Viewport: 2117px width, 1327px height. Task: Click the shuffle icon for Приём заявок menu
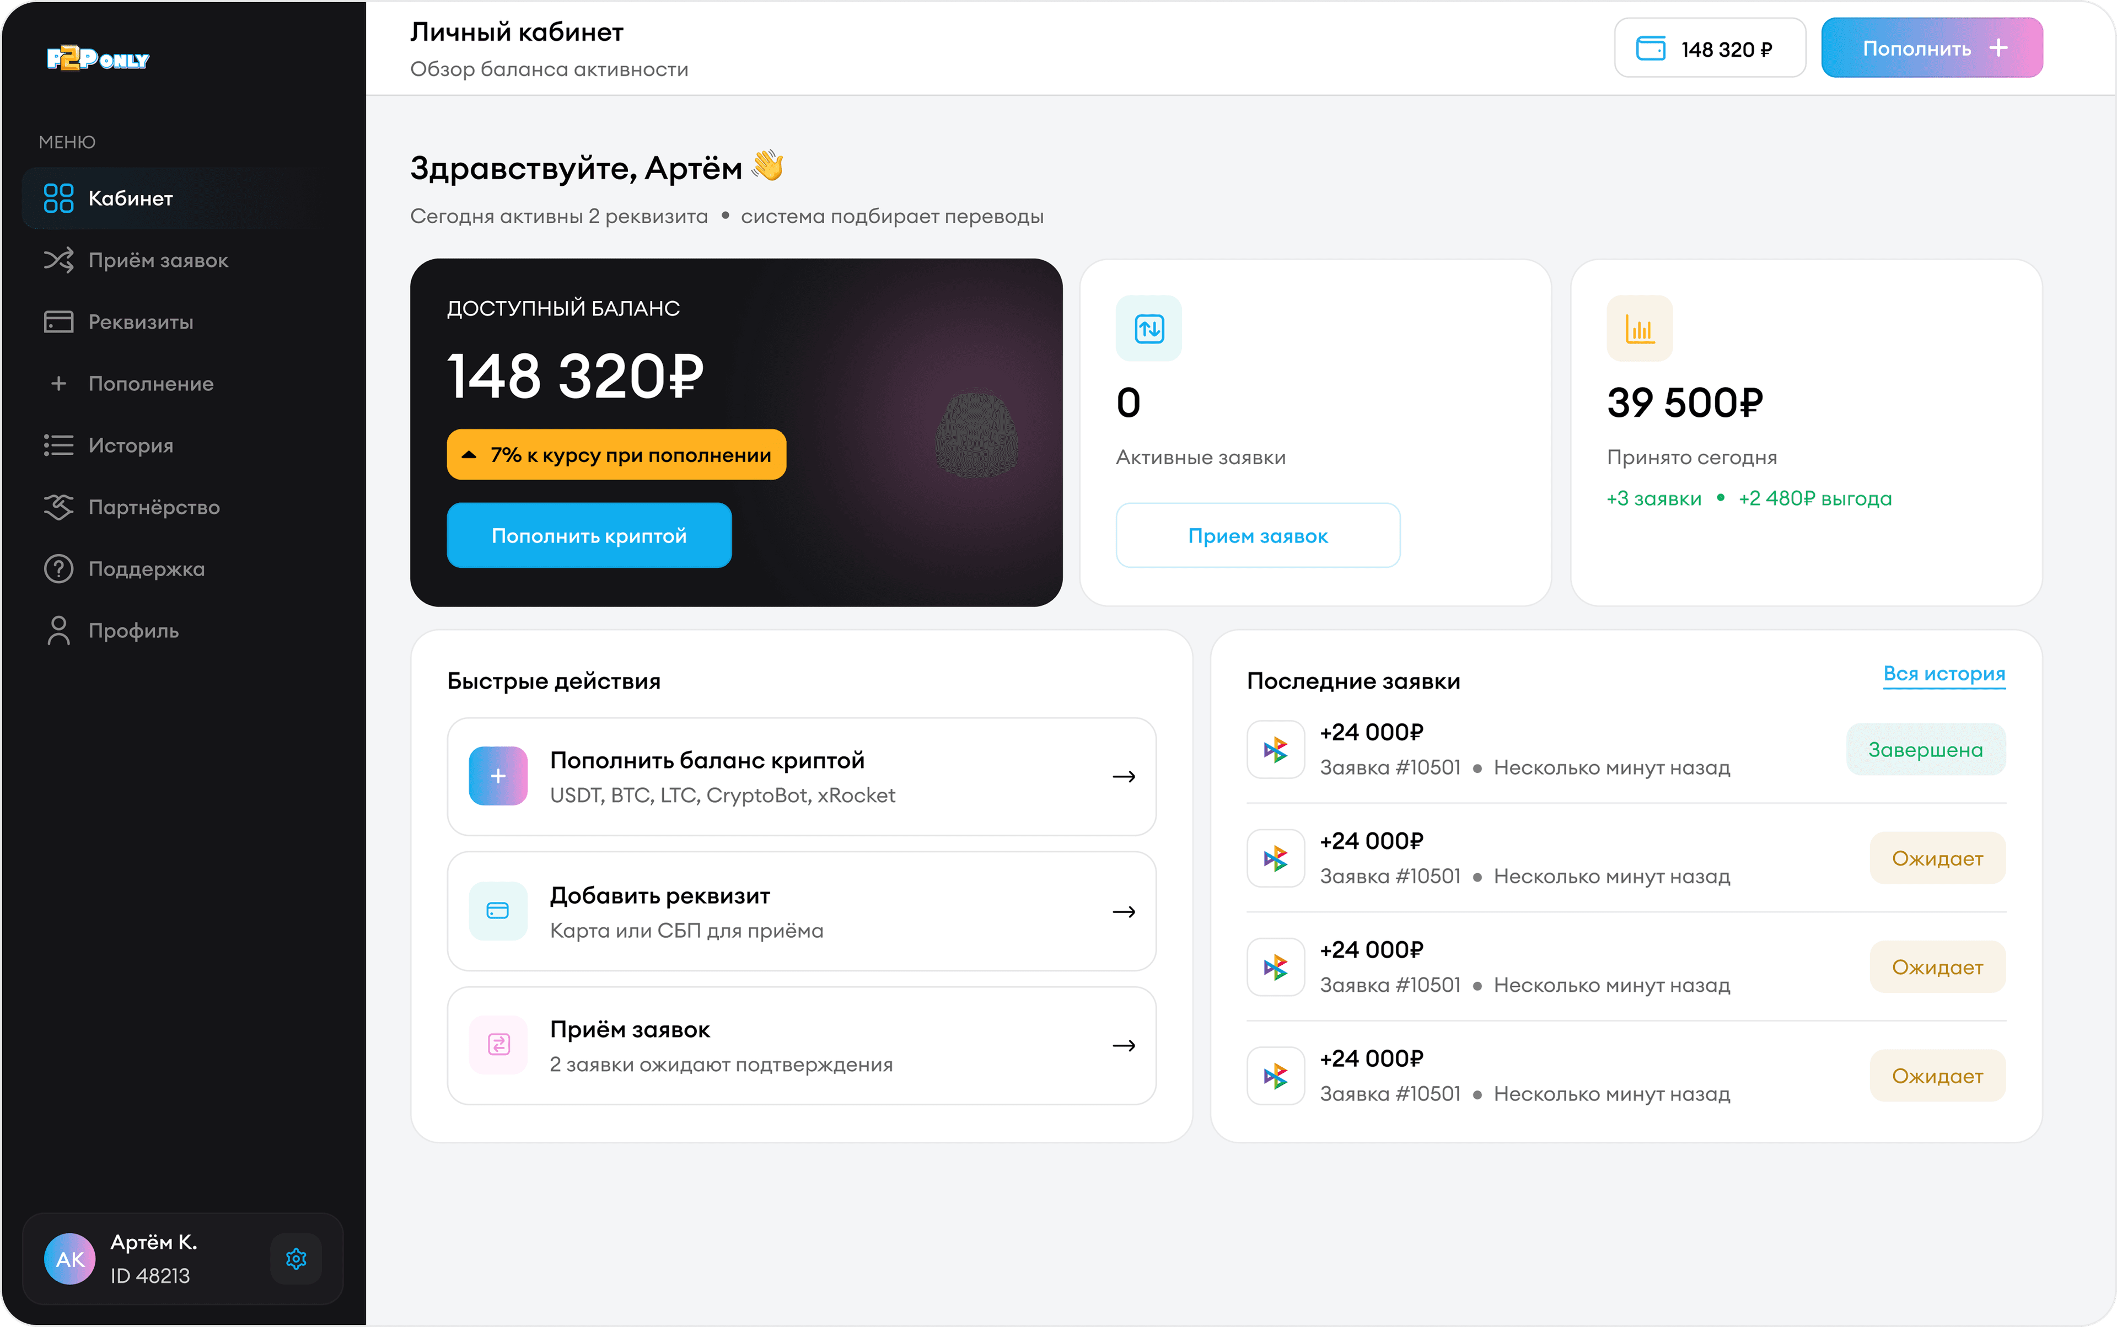coord(59,260)
